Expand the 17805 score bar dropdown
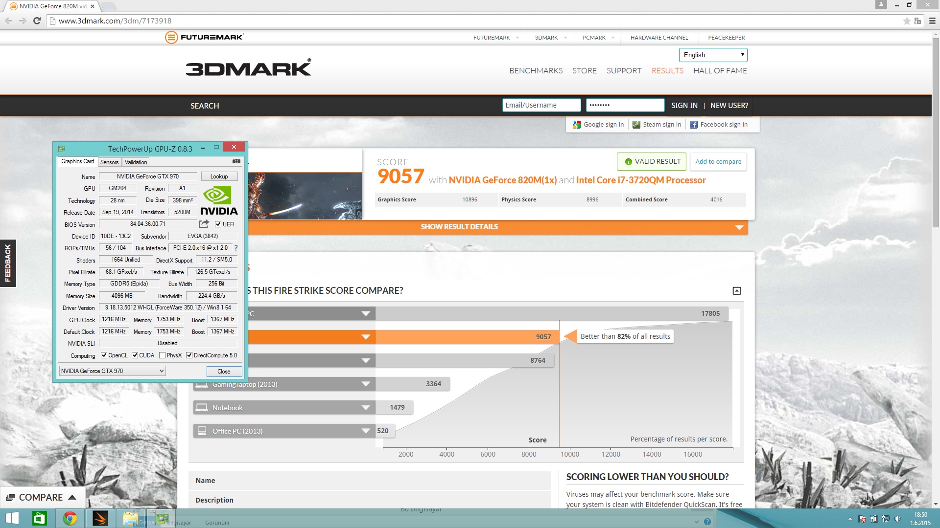Viewport: 940px width, 528px height. 366,314
